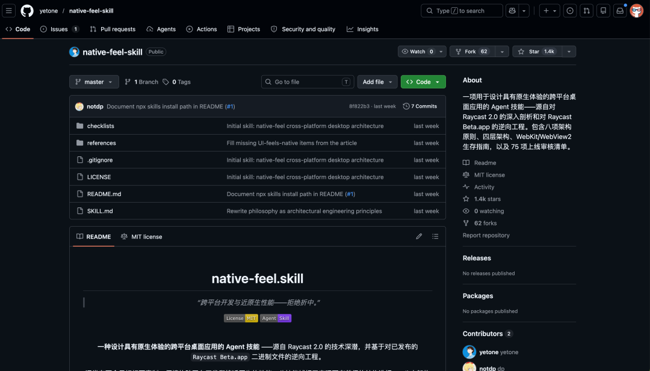Image resolution: width=650 pixels, height=371 pixels.
Task: Open the README.md file
Action: (x=104, y=194)
